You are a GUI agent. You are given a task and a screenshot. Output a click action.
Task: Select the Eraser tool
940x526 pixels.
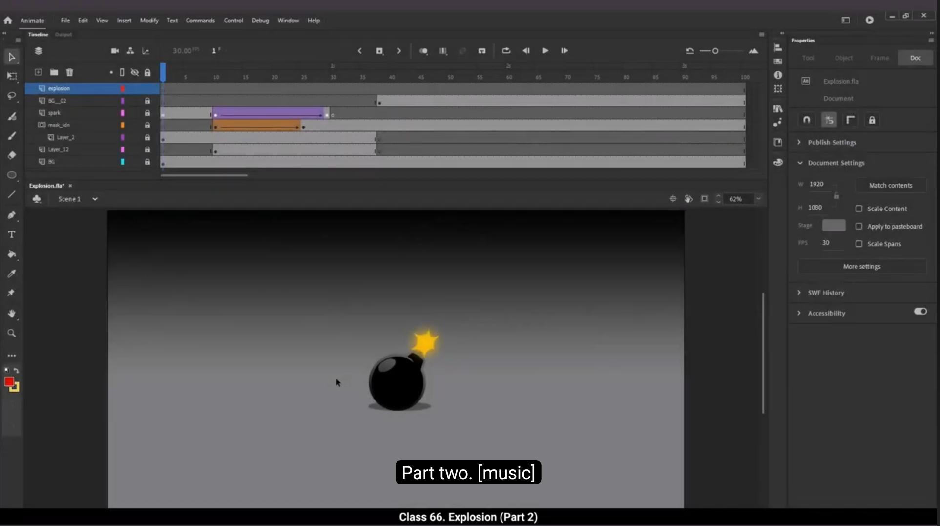click(x=12, y=155)
